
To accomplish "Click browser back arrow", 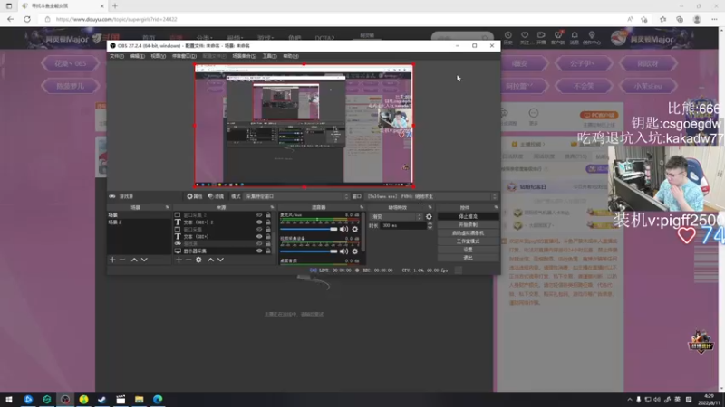I will (10, 19).
